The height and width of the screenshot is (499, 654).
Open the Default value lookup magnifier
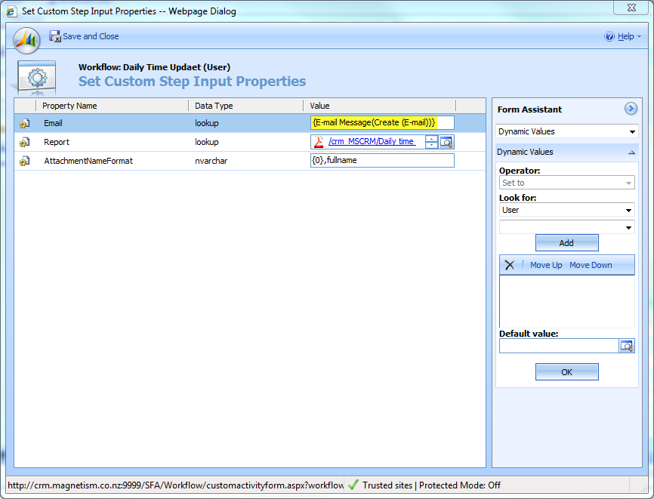coord(628,346)
